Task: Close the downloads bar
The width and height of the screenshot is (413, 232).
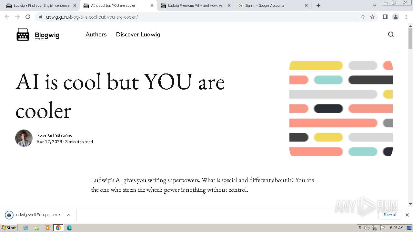Action: pos(407,215)
